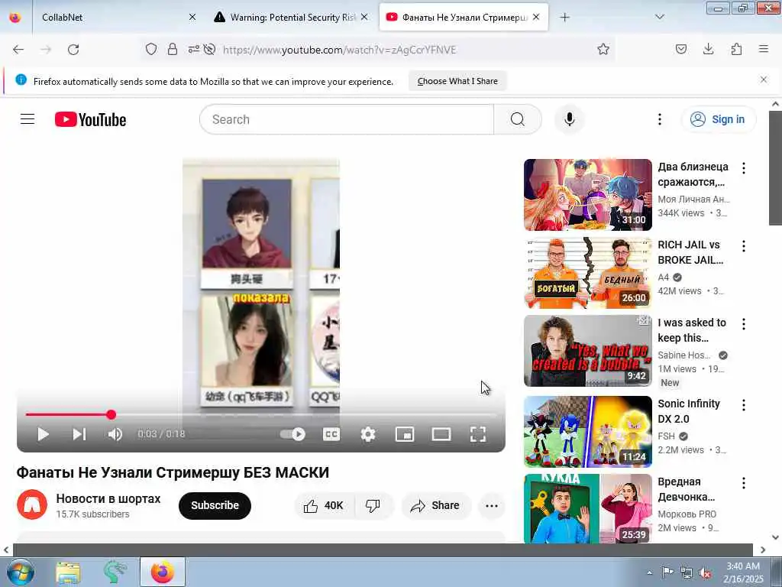The image size is (782, 587).
Task: Play the paused YouTube video
Action: pos(44,434)
